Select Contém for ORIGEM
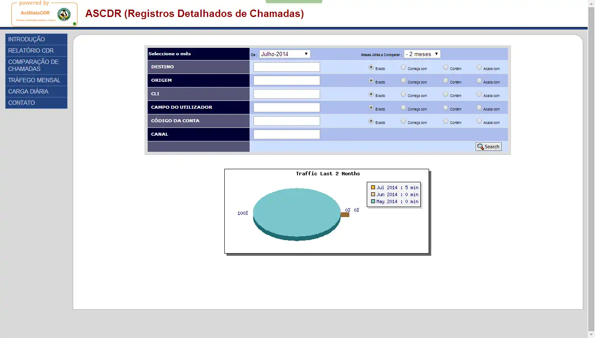Image resolution: width=595 pixels, height=338 pixels. pyautogui.click(x=446, y=81)
